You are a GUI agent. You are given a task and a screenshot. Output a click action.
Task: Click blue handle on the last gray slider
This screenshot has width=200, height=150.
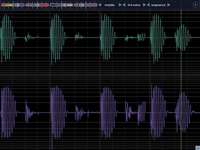(81, 5)
